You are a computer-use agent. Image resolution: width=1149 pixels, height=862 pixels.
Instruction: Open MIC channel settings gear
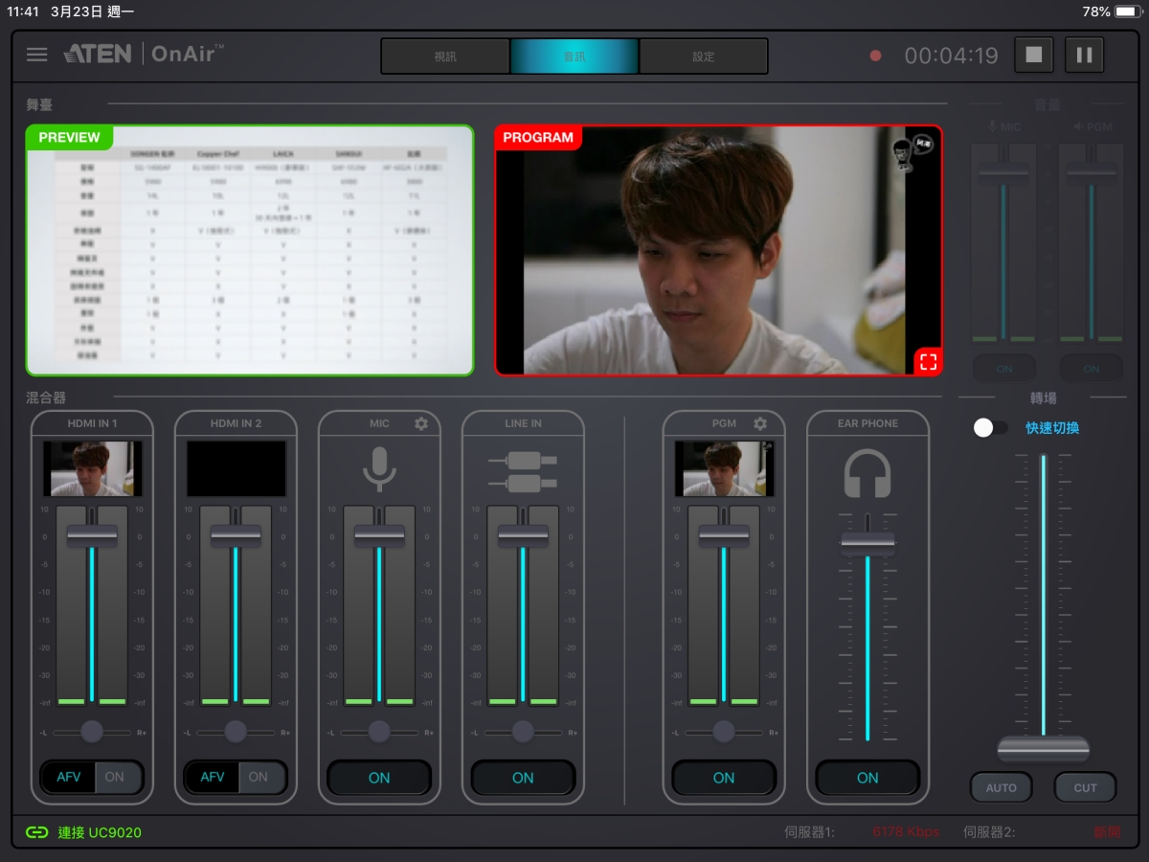click(421, 423)
